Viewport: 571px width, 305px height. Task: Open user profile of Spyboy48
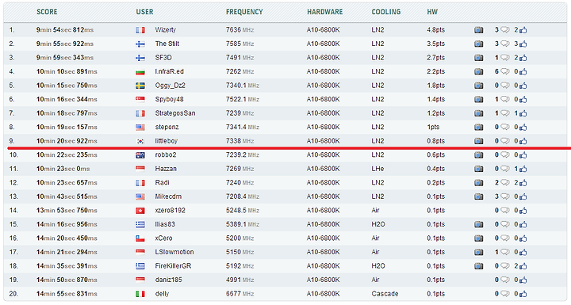pyautogui.click(x=170, y=99)
